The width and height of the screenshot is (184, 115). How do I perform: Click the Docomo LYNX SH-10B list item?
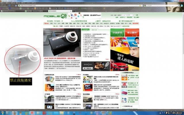[x=92, y=53]
